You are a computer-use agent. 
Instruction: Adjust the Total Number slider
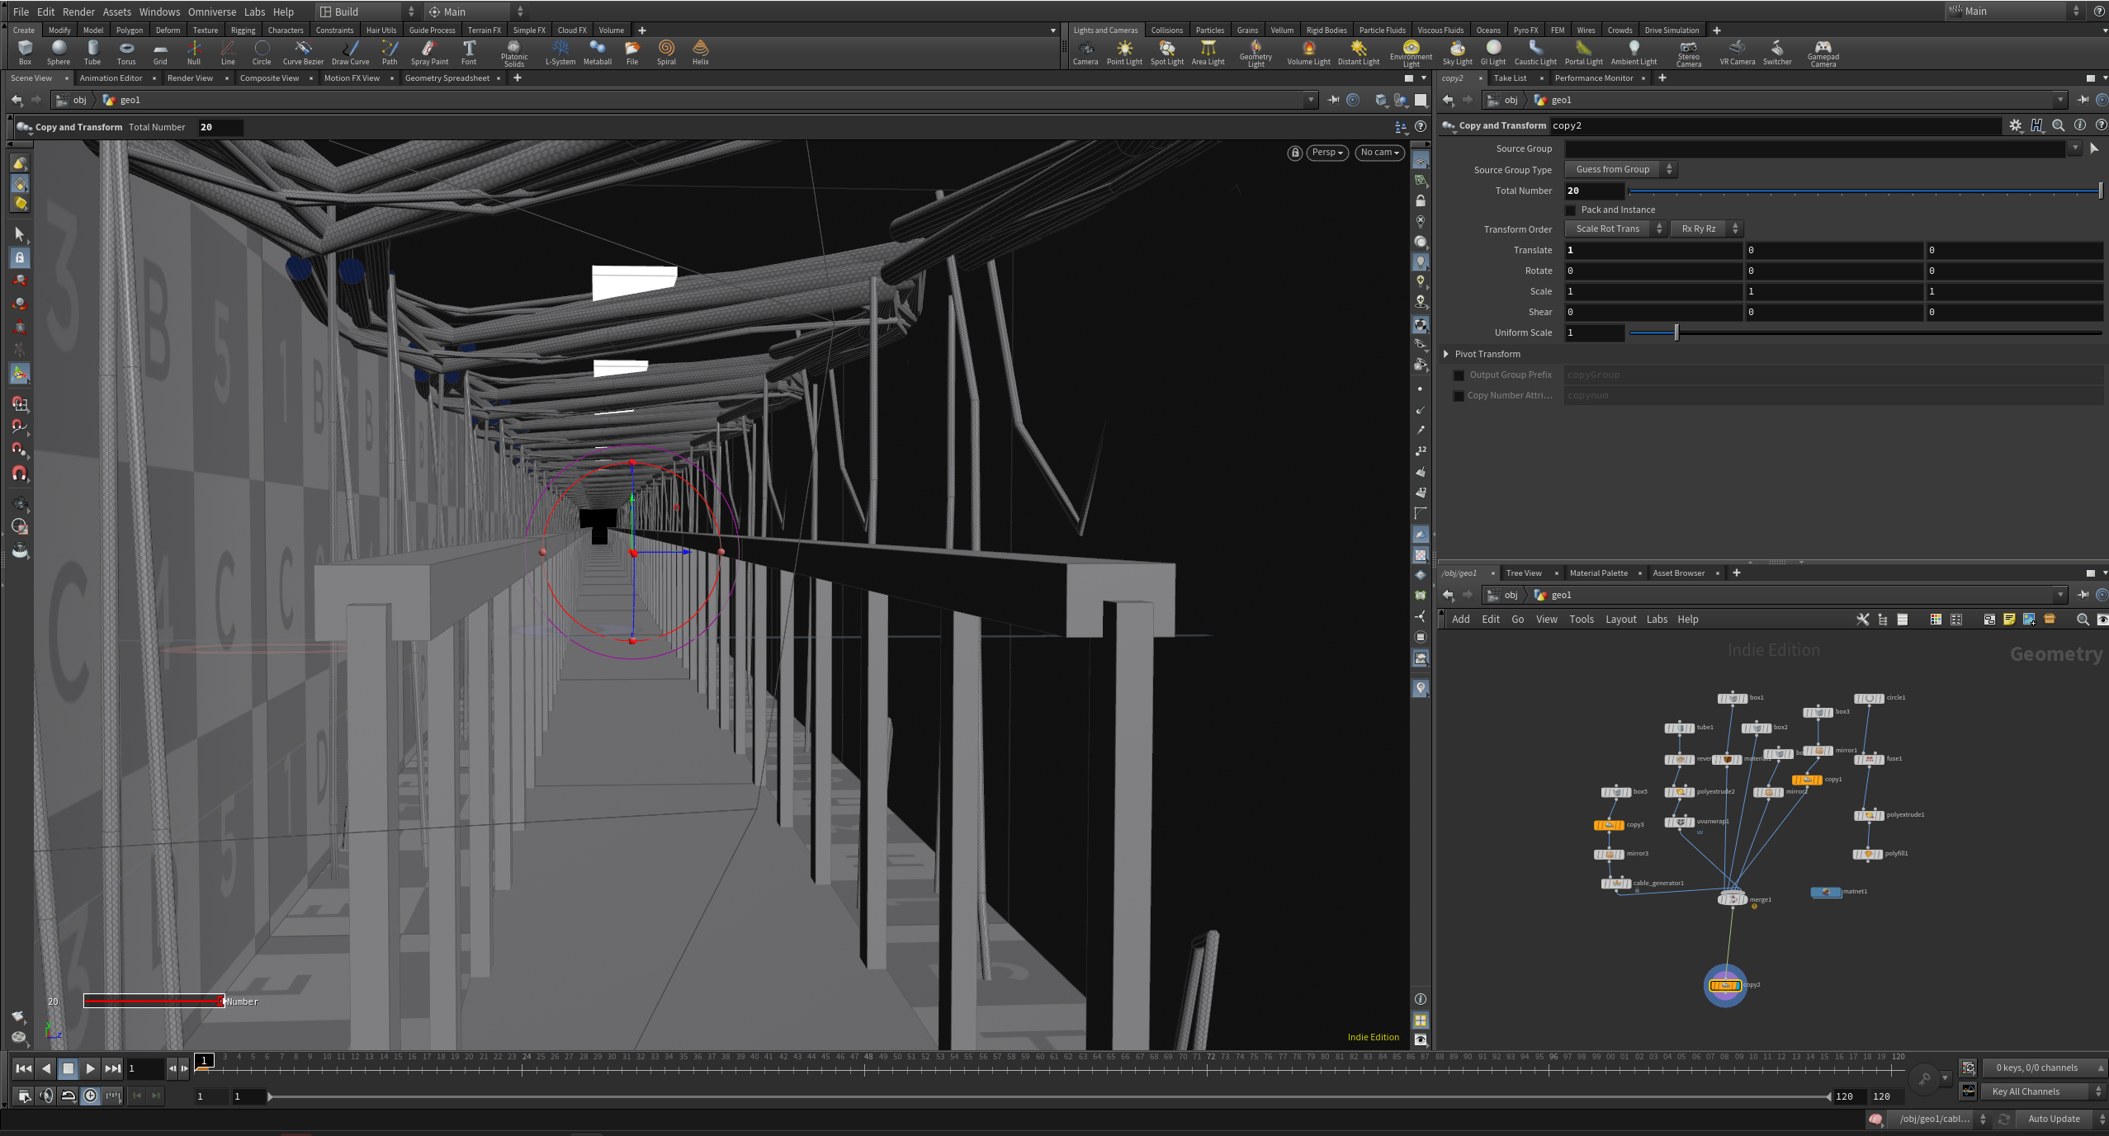click(x=1865, y=191)
